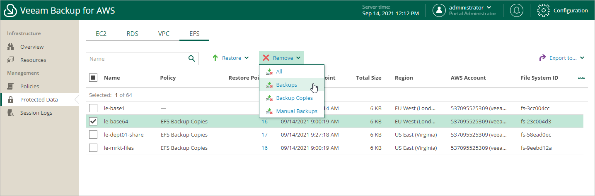
Task: Click the search magnifier icon
Action: click(191, 59)
